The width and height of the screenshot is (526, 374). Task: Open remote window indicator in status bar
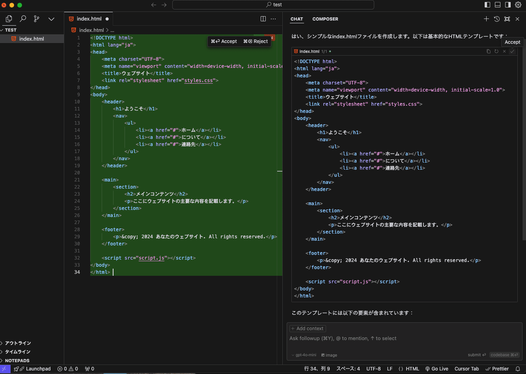(4, 369)
